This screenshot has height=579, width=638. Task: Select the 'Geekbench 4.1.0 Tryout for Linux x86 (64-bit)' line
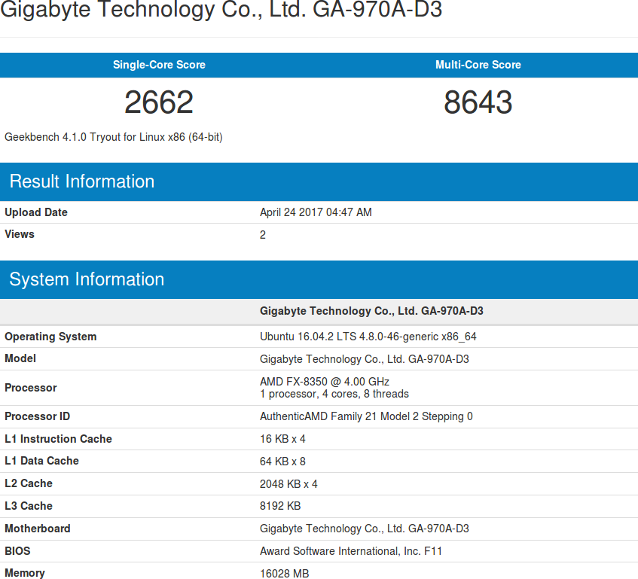pos(114,137)
